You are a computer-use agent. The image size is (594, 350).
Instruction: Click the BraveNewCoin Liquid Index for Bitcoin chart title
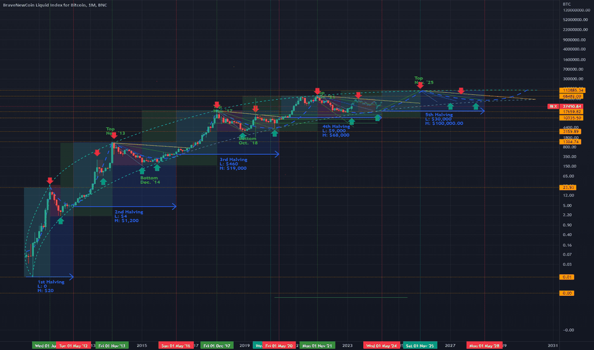55,5
